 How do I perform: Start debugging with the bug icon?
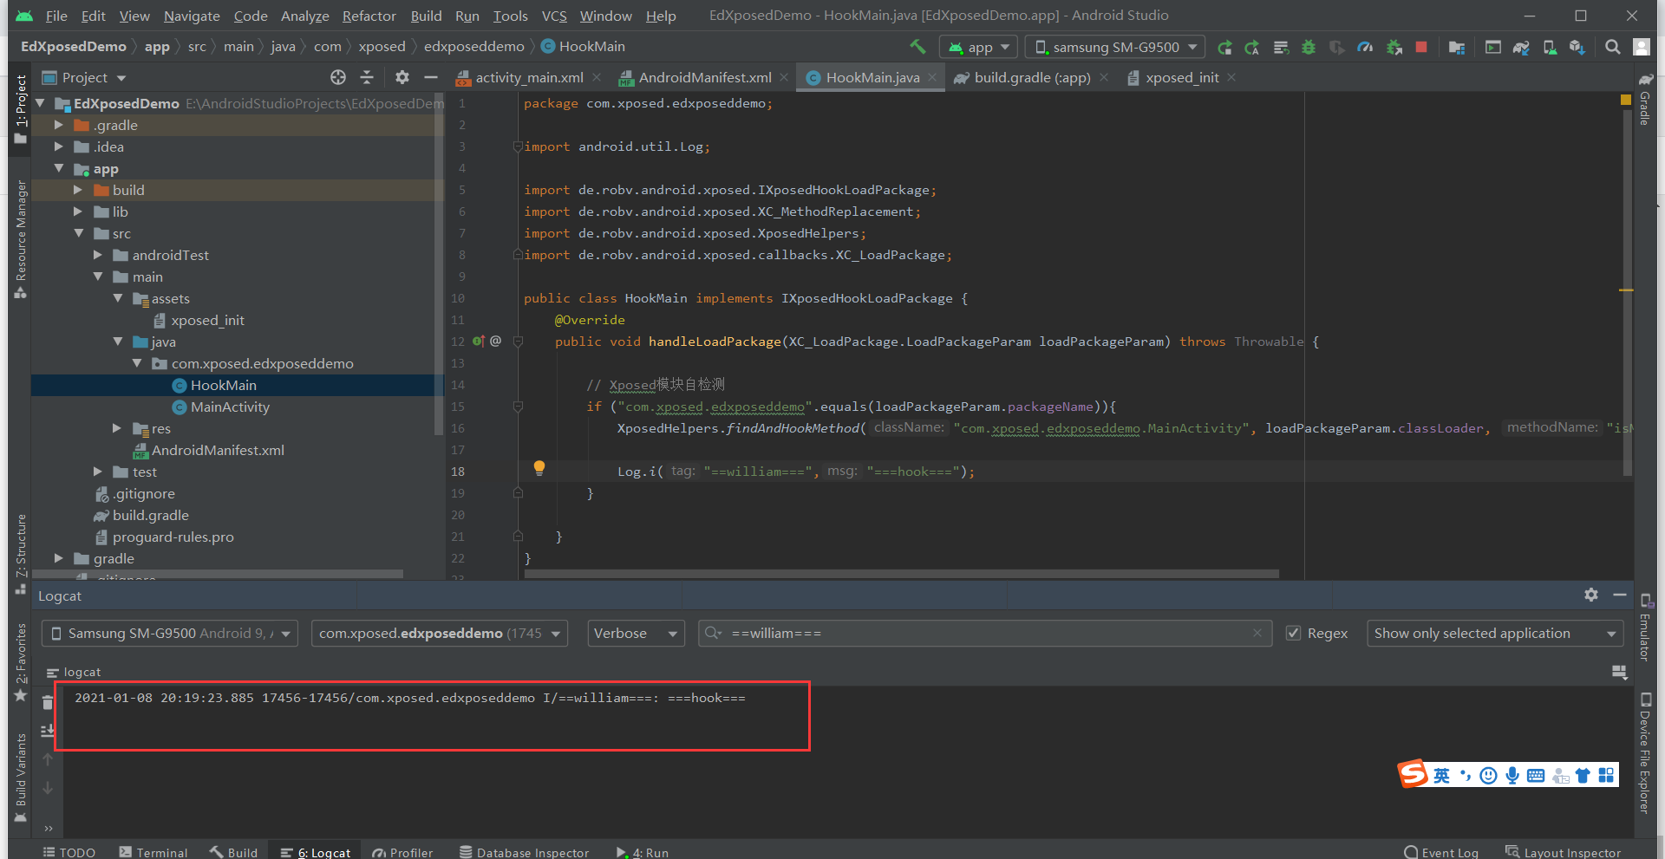[1309, 47]
